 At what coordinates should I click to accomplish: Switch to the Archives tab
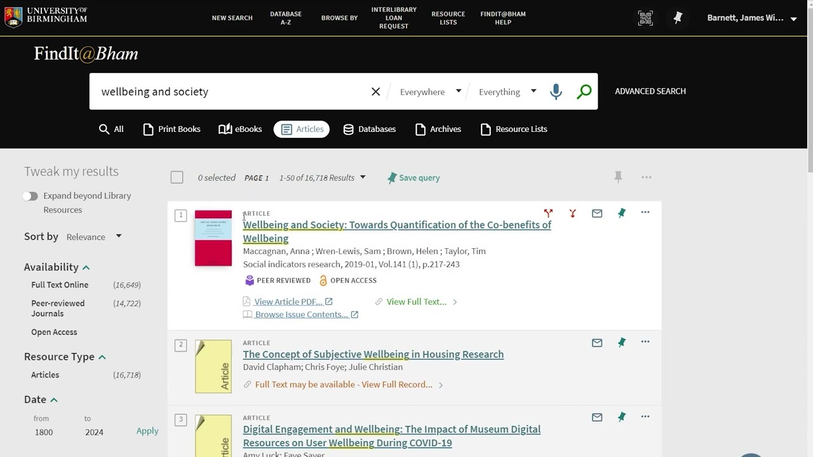pos(438,129)
